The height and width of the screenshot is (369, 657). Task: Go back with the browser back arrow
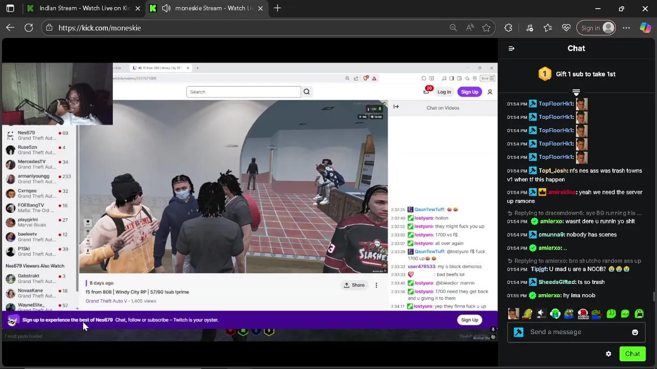tap(10, 28)
